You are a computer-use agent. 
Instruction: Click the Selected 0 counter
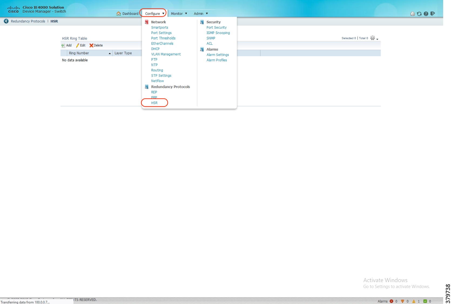coord(349,38)
